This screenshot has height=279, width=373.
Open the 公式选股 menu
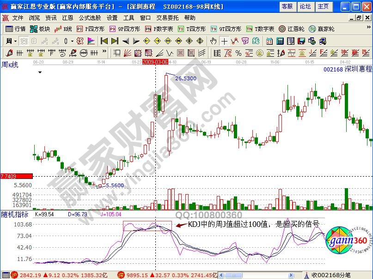pos(90,18)
